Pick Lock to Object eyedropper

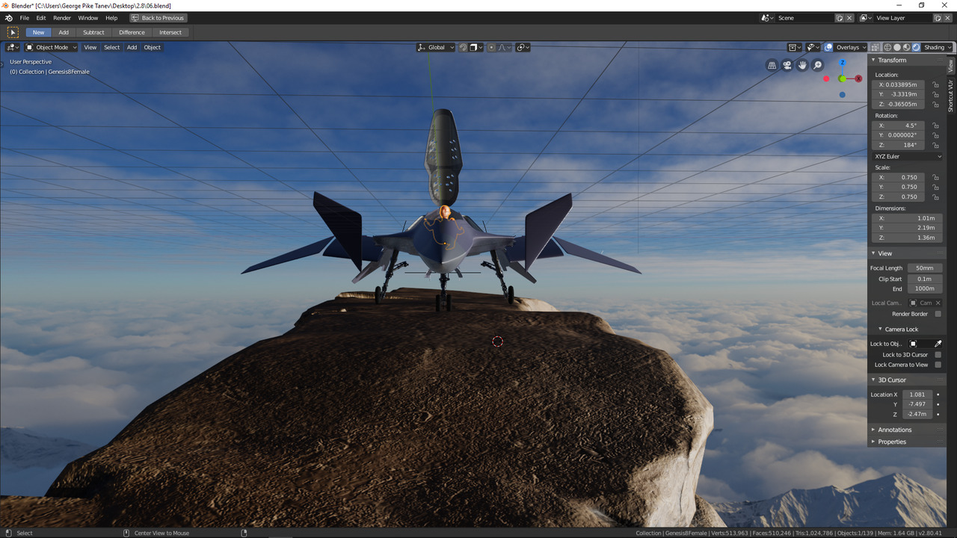tap(938, 344)
